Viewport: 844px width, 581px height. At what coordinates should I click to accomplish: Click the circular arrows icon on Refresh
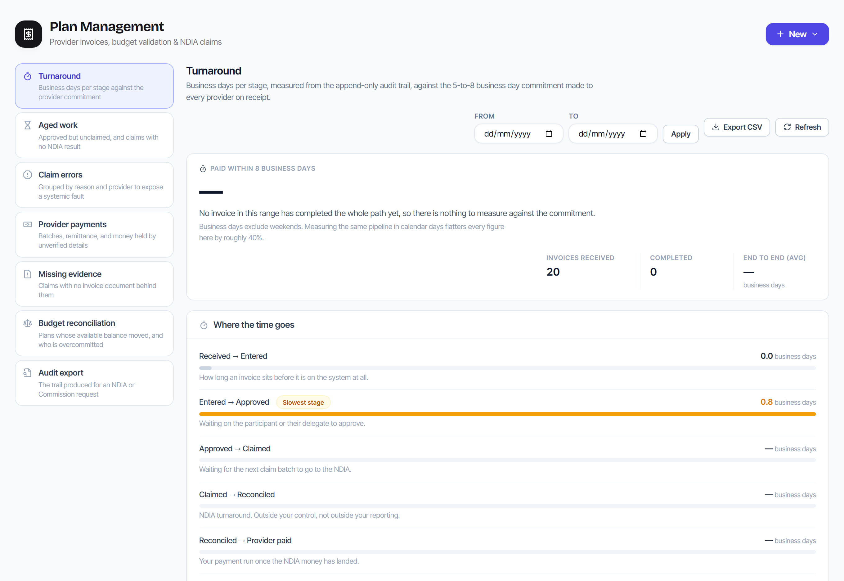(x=787, y=127)
